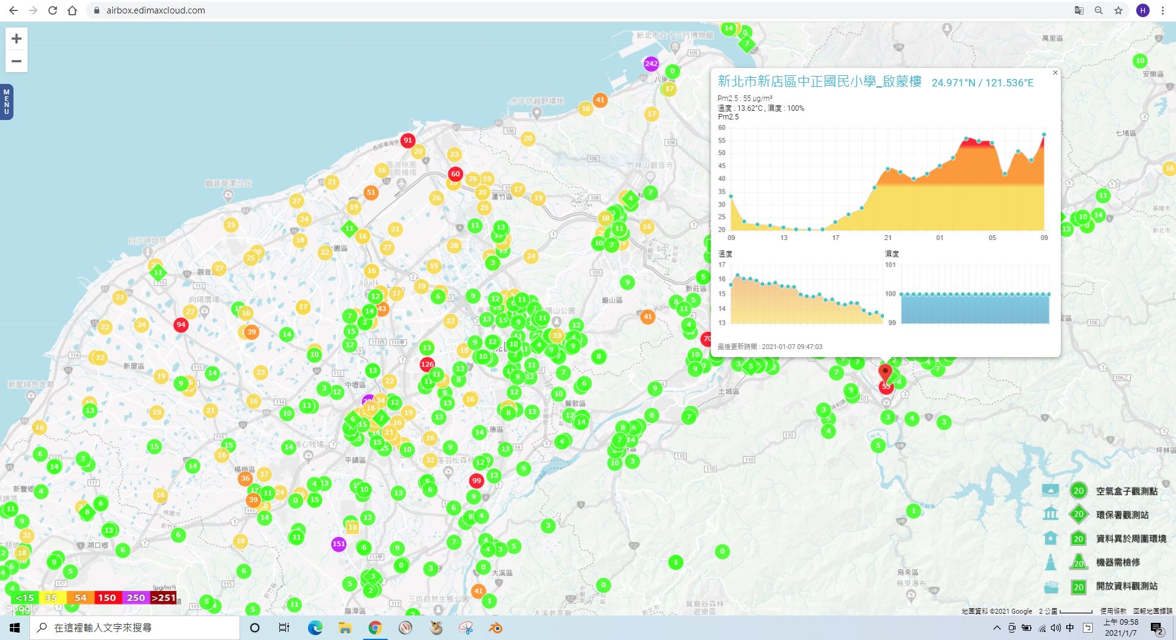Click the EPA station building legend icon

[1050, 514]
